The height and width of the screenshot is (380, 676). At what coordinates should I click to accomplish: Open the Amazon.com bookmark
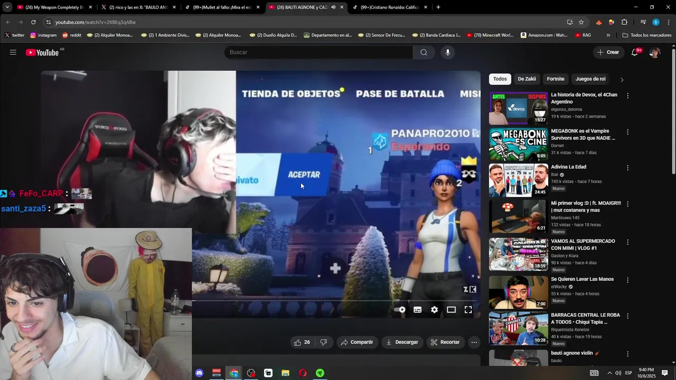tap(544, 35)
